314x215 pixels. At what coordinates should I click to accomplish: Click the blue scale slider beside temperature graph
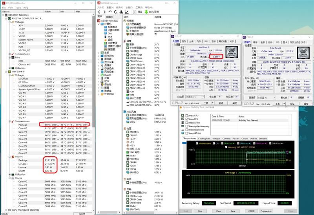click(x=184, y=143)
